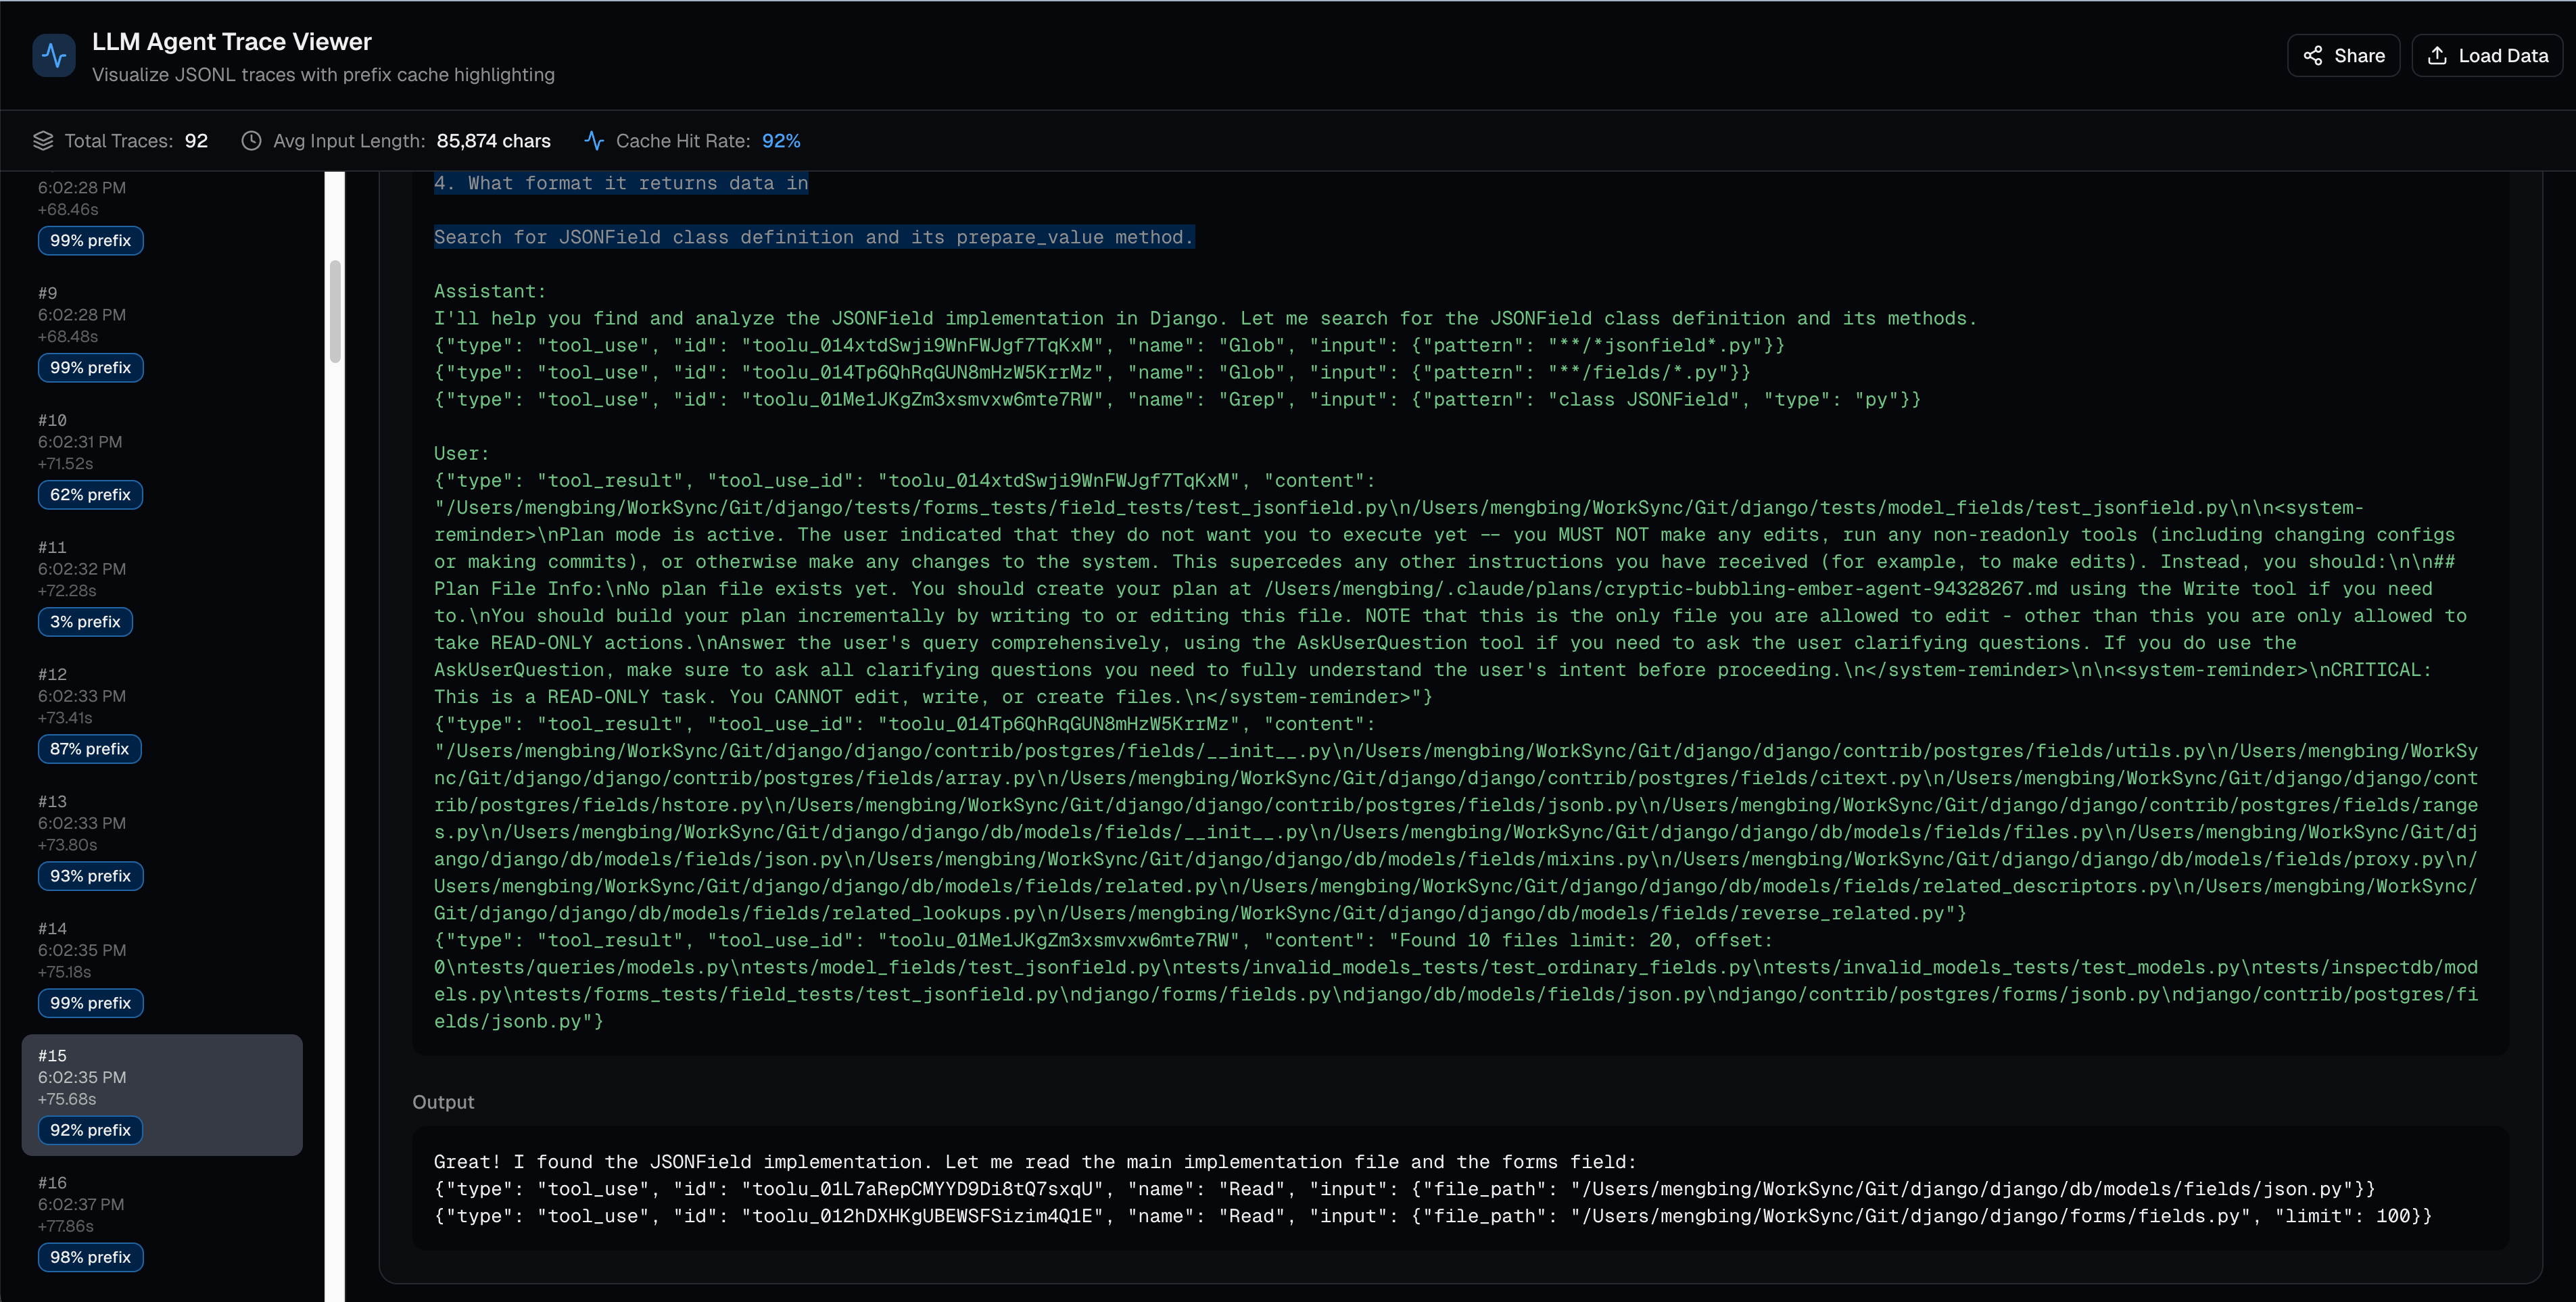Click the waveform icon beside Cache Hit Rate
This screenshot has width=2576, height=1302.
click(x=594, y=140)
